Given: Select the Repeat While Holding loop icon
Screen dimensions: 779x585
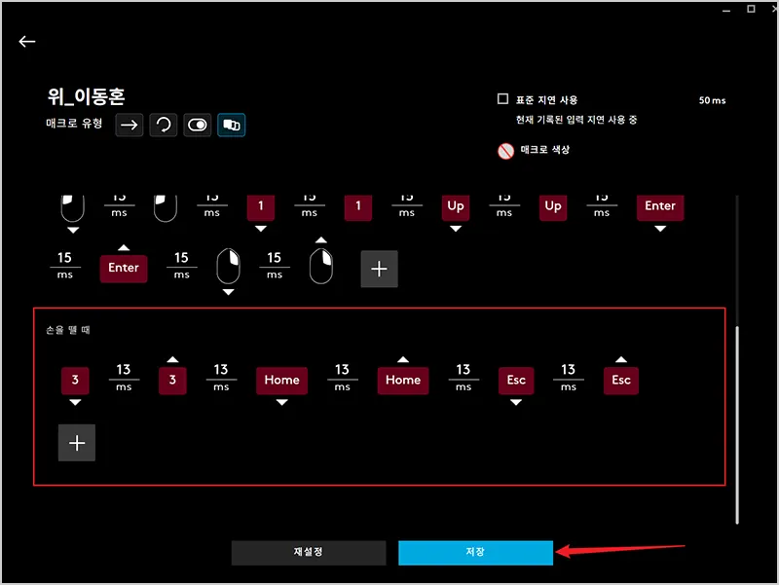Looking at the screenshot, I should pos(164,125).
